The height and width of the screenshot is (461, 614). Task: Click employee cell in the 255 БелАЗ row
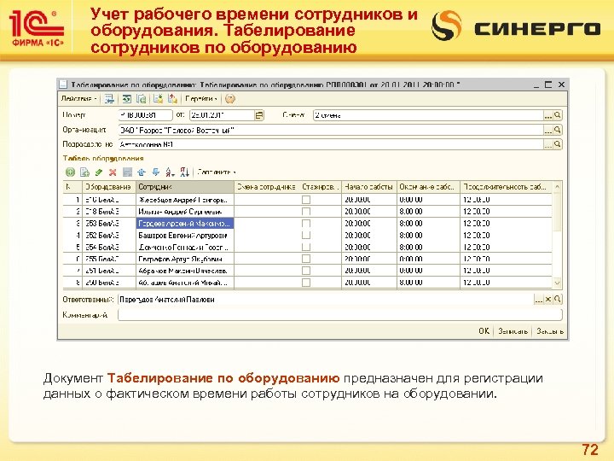[185, 259]
